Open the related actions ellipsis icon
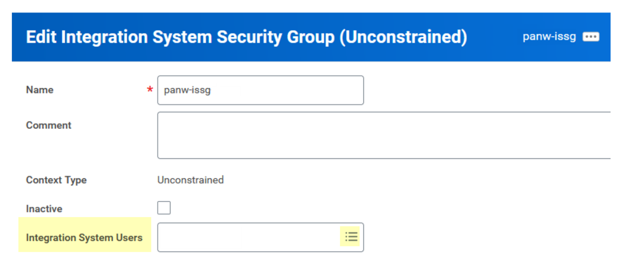Viewport: 624px width, 270px height. pos(591,37)
